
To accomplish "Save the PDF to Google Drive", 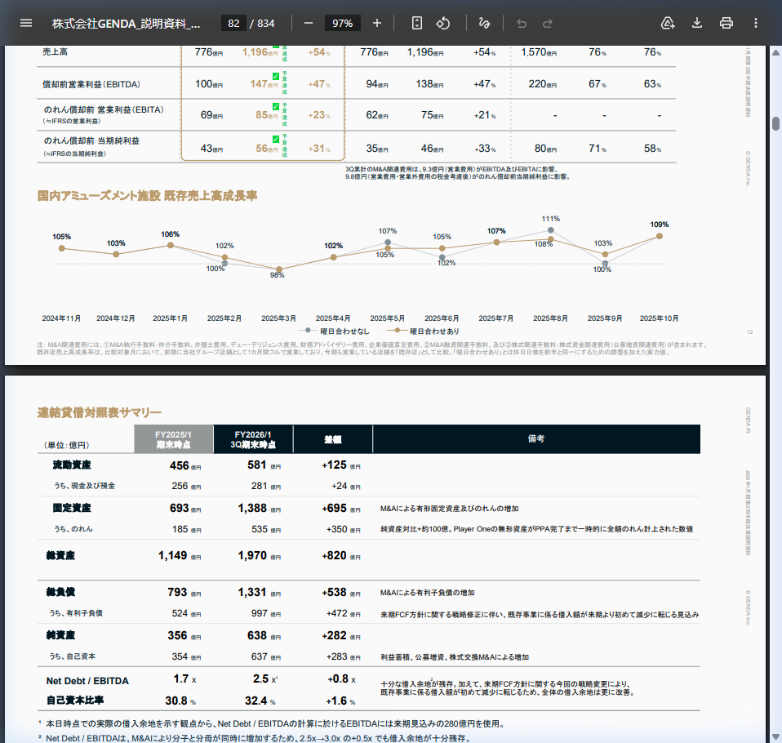I will coord(668,23).
